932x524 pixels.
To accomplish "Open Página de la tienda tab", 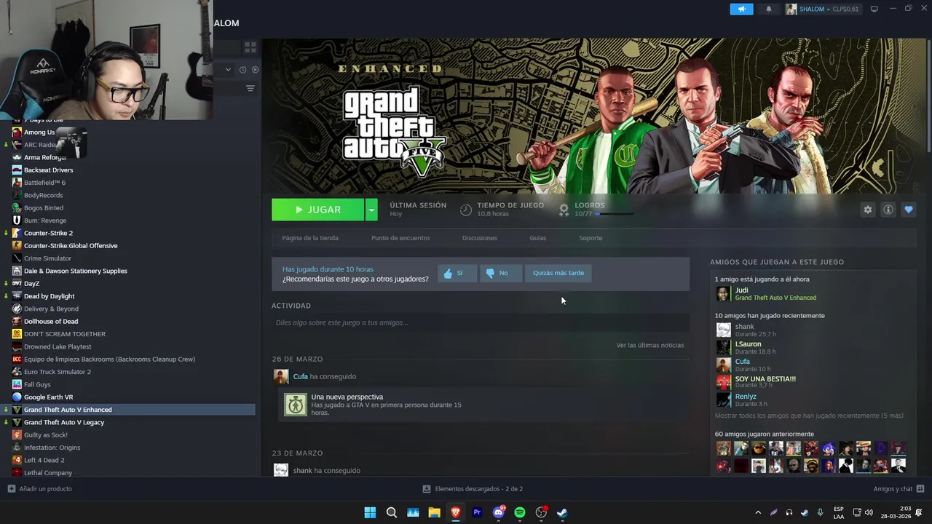I will 310,238.
